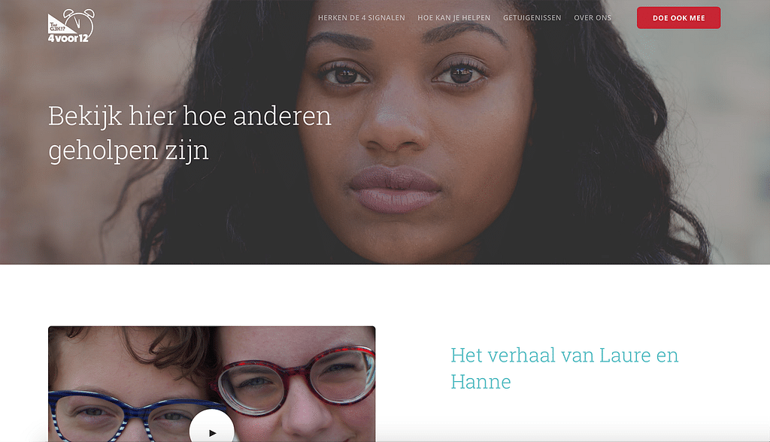This screenshot has height=442, width=770.
Task: Click the white triangle logo emblem
Action: tap(60, 24)
